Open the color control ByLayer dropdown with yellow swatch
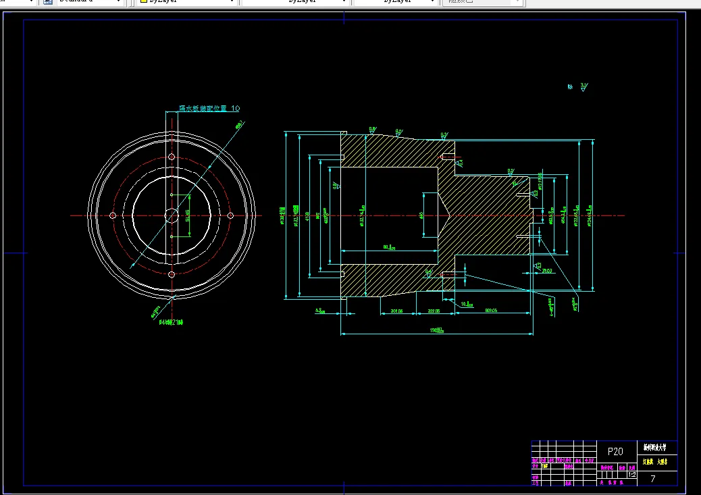 coord(187,2)
